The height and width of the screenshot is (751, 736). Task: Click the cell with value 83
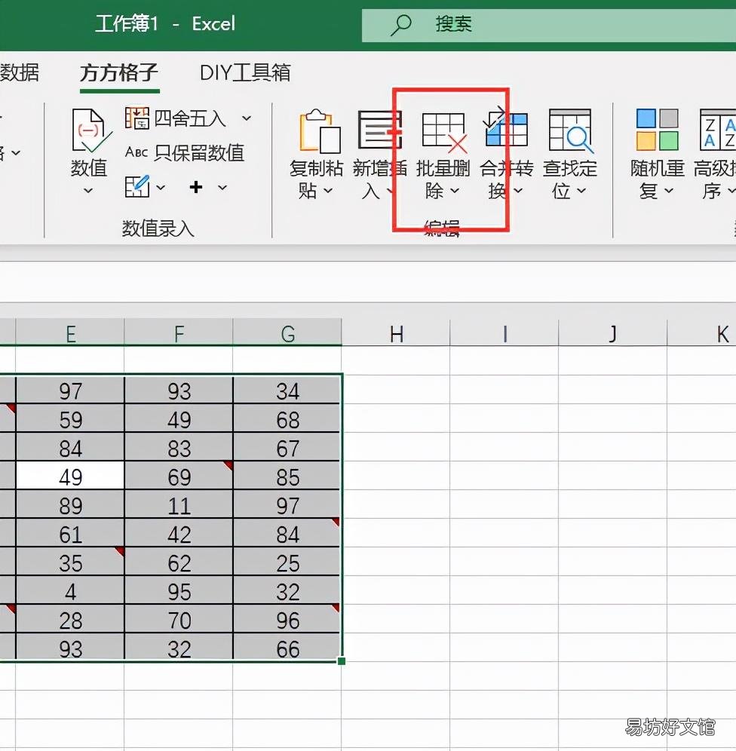[179, 447]
